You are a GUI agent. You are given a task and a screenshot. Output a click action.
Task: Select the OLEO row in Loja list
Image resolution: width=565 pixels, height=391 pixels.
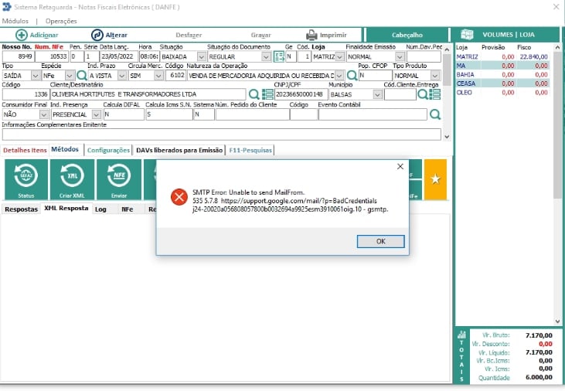(x=502, y=92)
